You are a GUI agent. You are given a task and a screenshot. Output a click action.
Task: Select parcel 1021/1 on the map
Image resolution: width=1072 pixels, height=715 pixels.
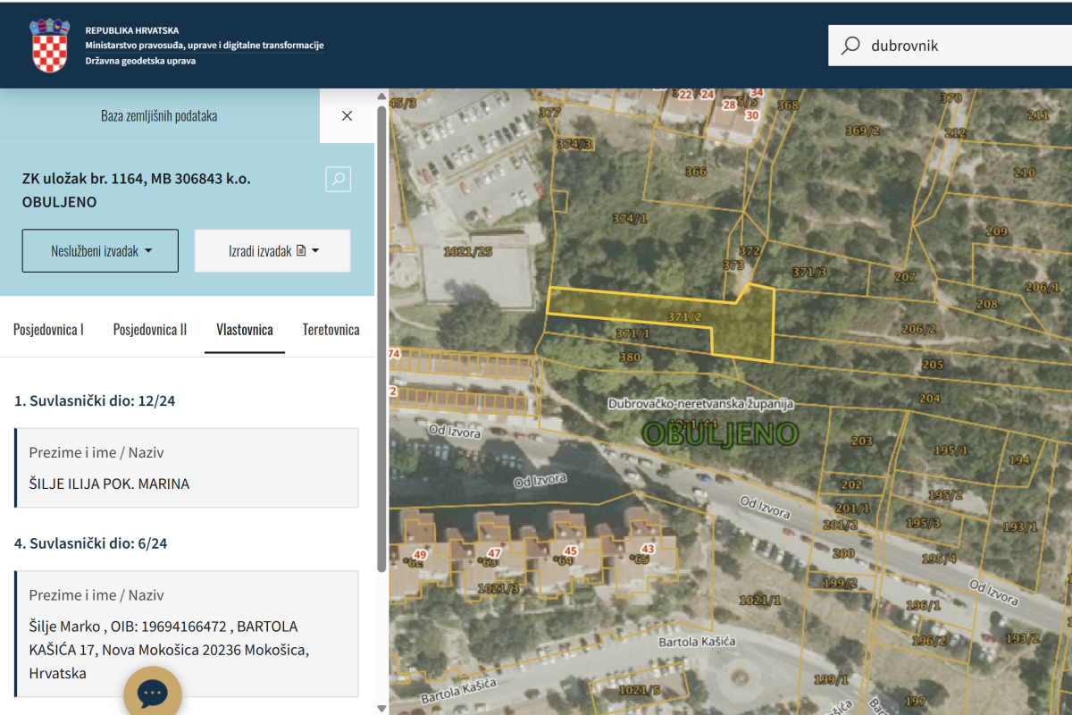(760, 600)
